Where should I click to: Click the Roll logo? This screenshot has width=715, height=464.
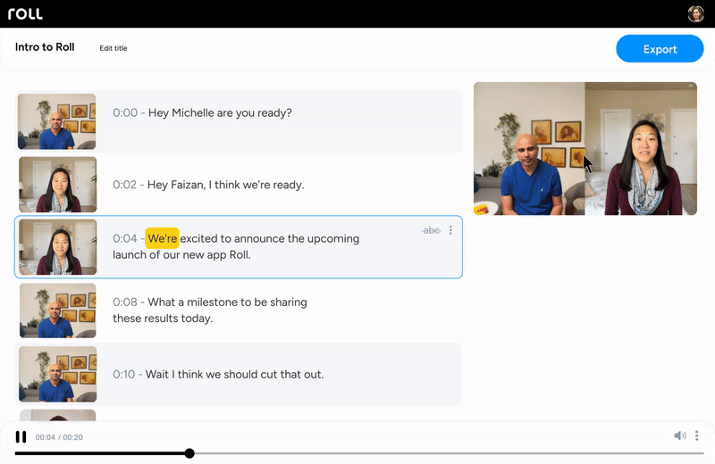click(x=25, y=13)
